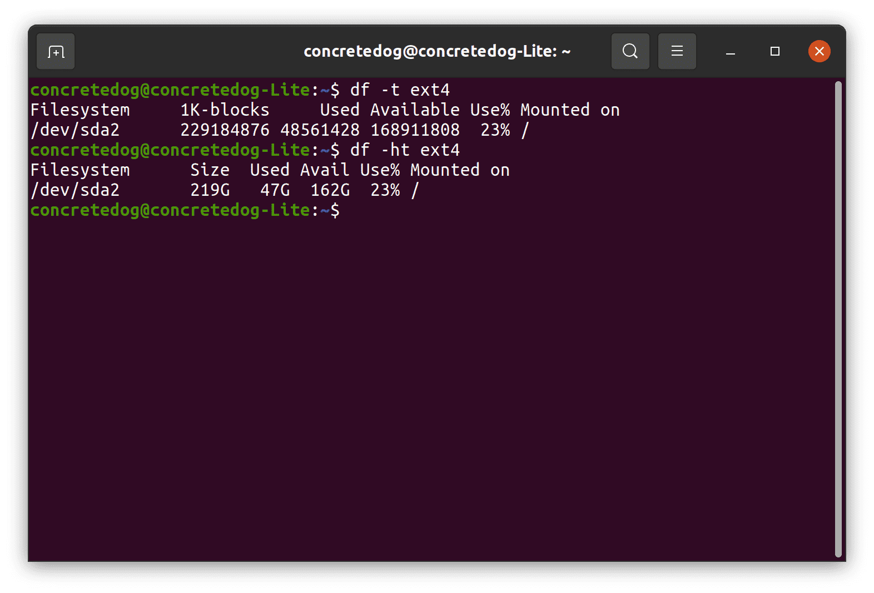The image size is (874, 593).
Task: Click the 'Avail' column header
Action: click(x=325, y=170)
